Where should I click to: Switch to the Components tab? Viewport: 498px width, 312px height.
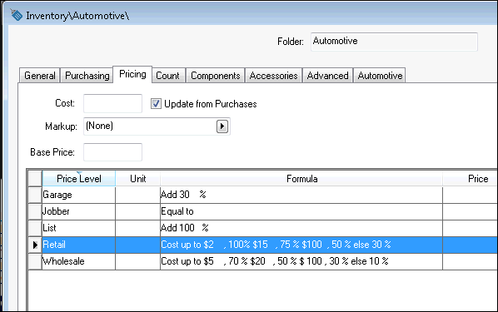point(216,76)
